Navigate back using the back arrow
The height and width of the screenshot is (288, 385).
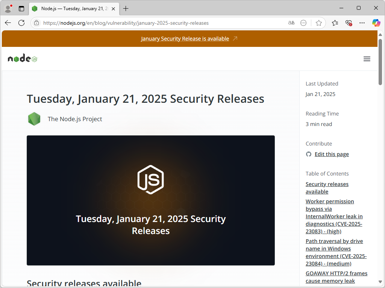(x=8, y=23)
